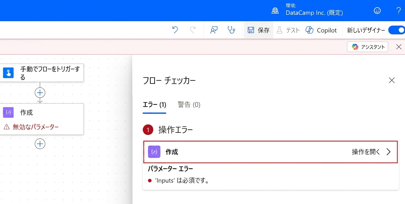Open the feedback comments icon
Viewport: 405px width, 204px height.
(214, 30)
